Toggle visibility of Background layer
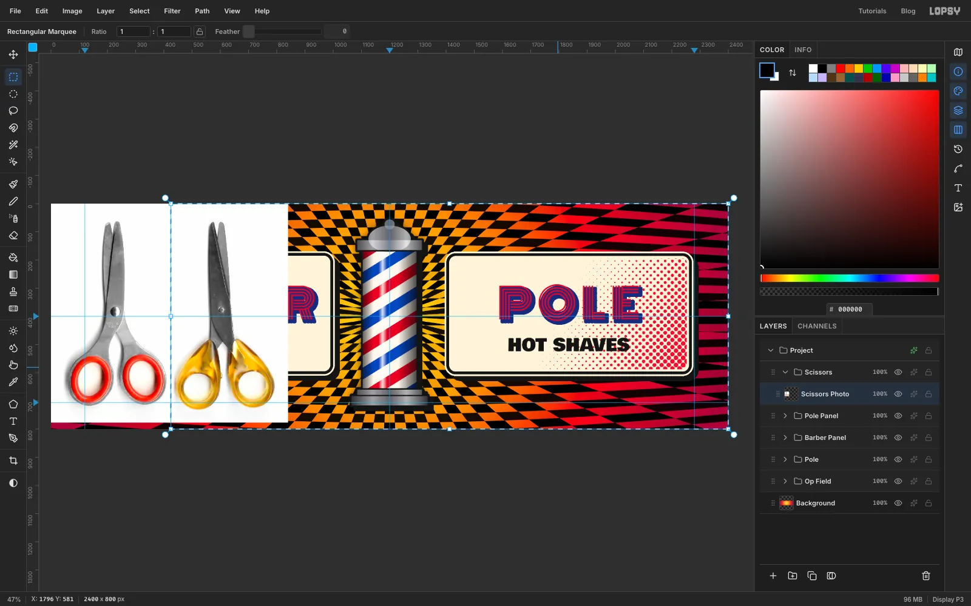Screen dimensions: 971x606 (x=898, y=503)
